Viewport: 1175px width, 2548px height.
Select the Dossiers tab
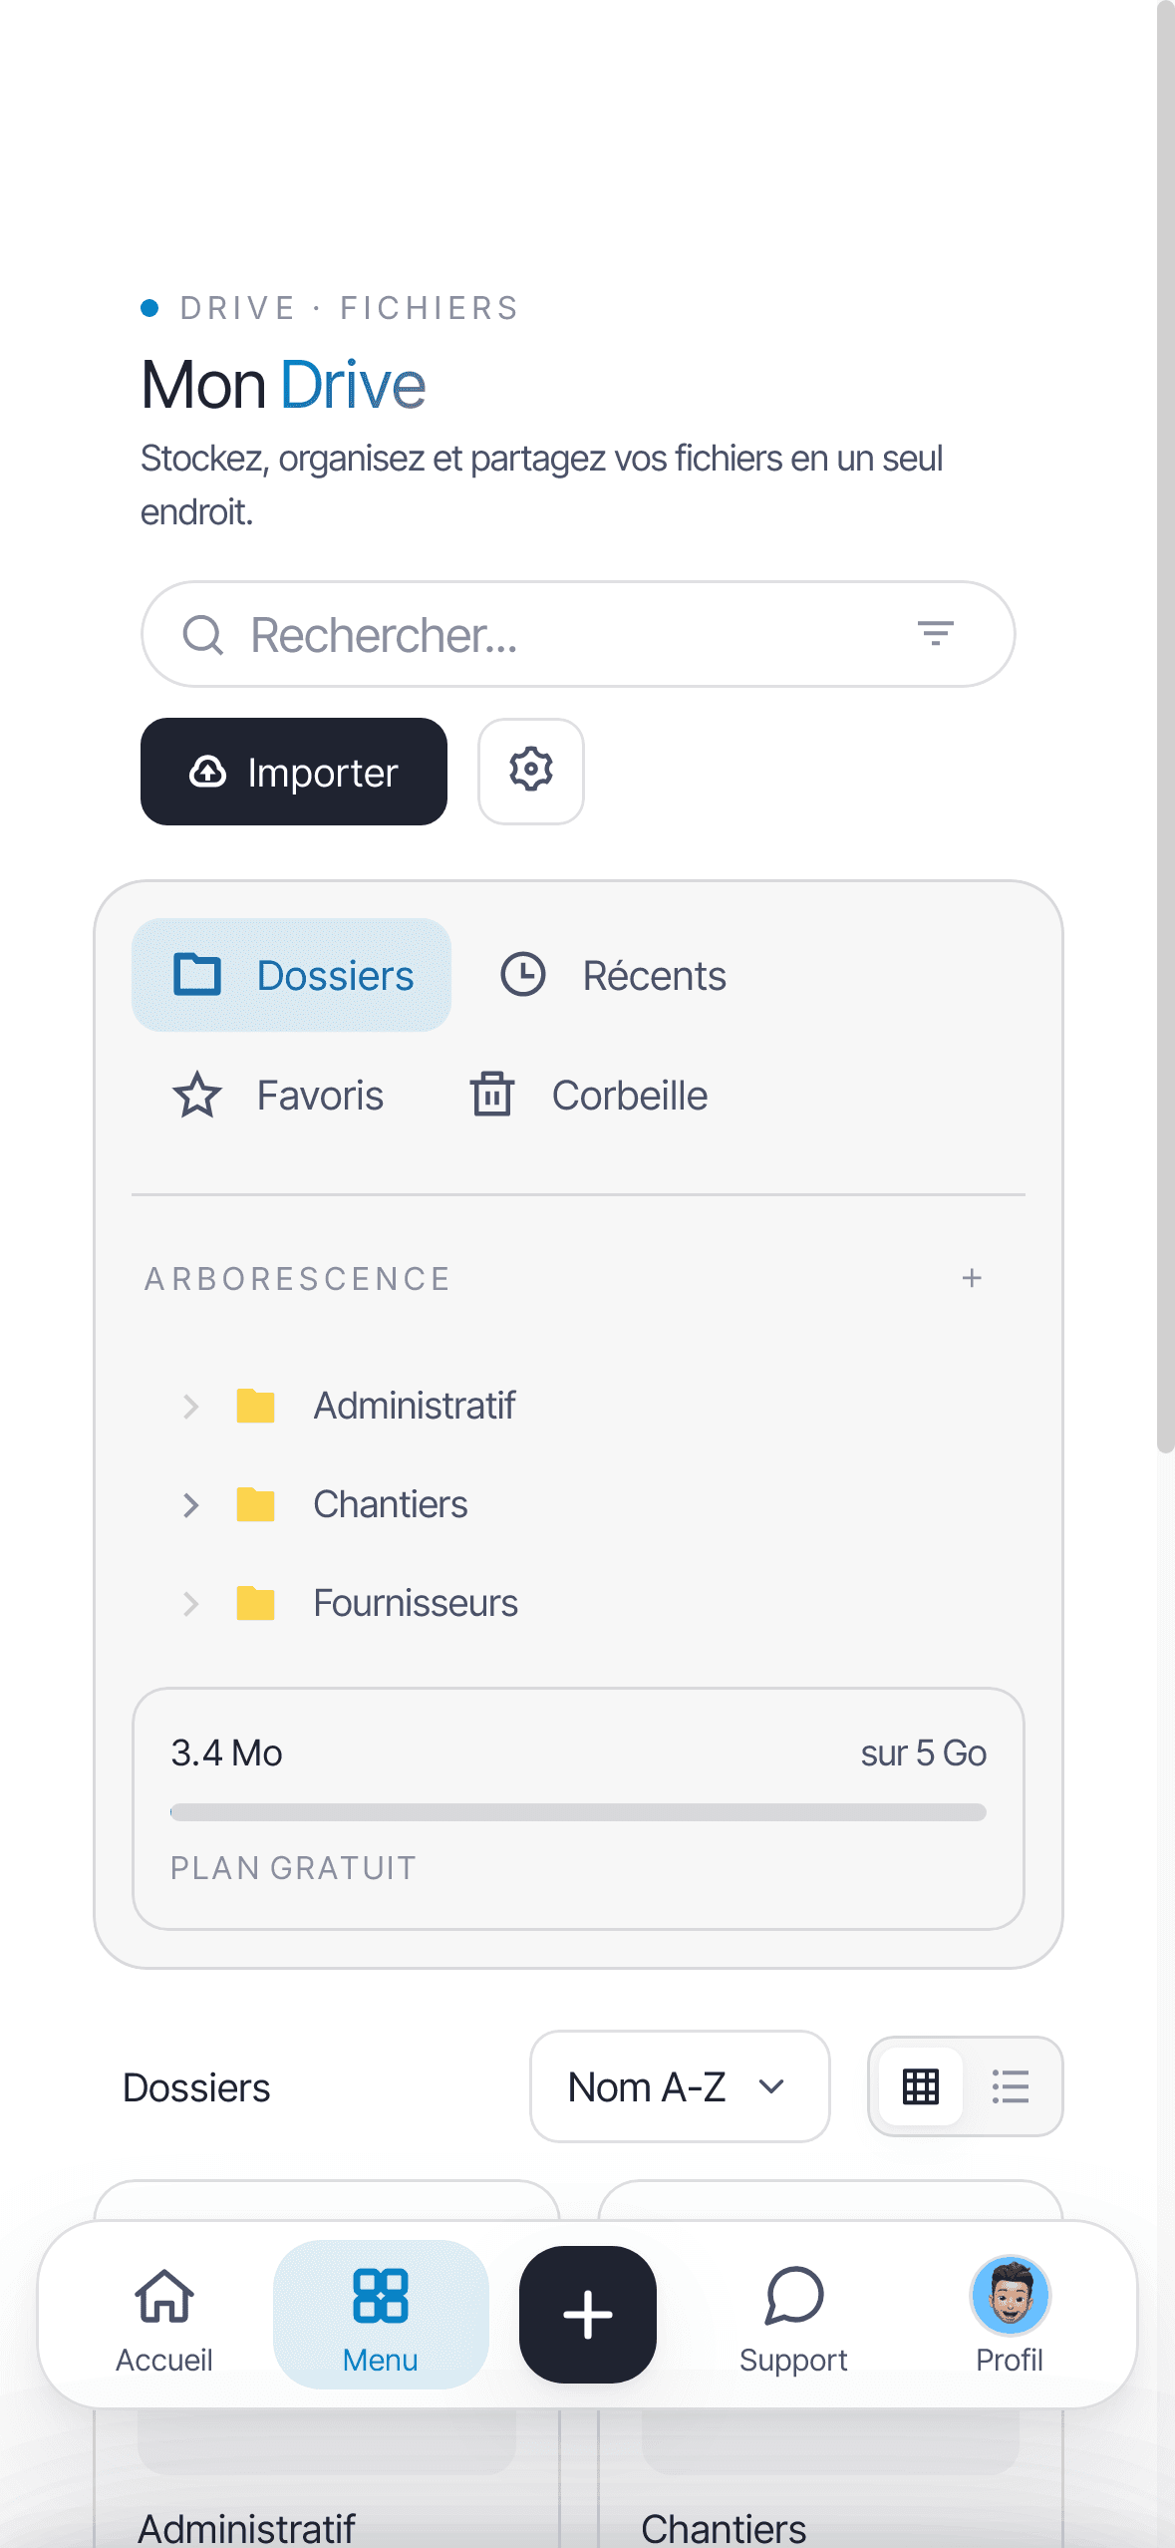click(x=291, y=975)
